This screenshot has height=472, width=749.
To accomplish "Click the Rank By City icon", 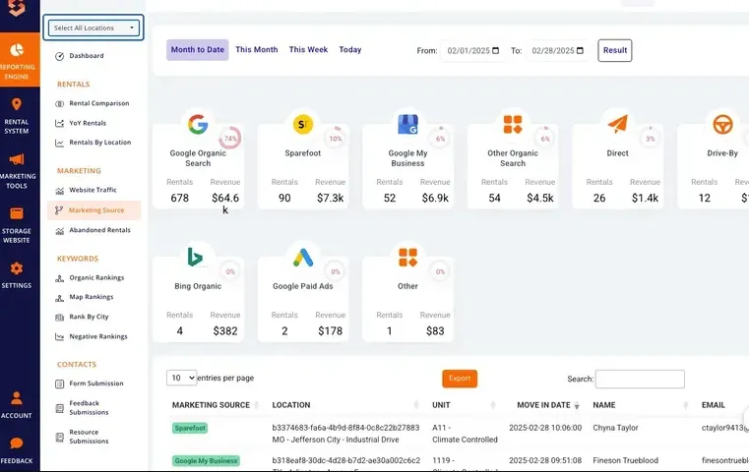I will (x=60, y=318).
